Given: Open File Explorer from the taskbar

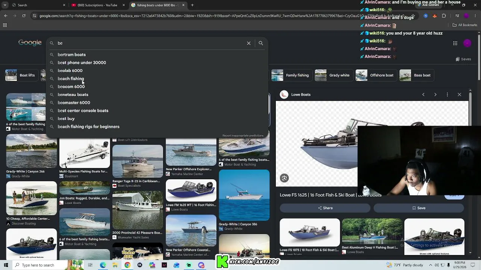Looking at the screenshot, I should click(115, 265).
